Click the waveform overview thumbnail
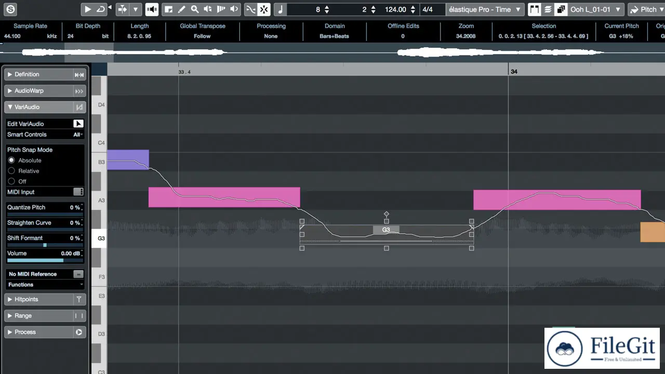This screenshot has height=374, width=665. point(332,52)
